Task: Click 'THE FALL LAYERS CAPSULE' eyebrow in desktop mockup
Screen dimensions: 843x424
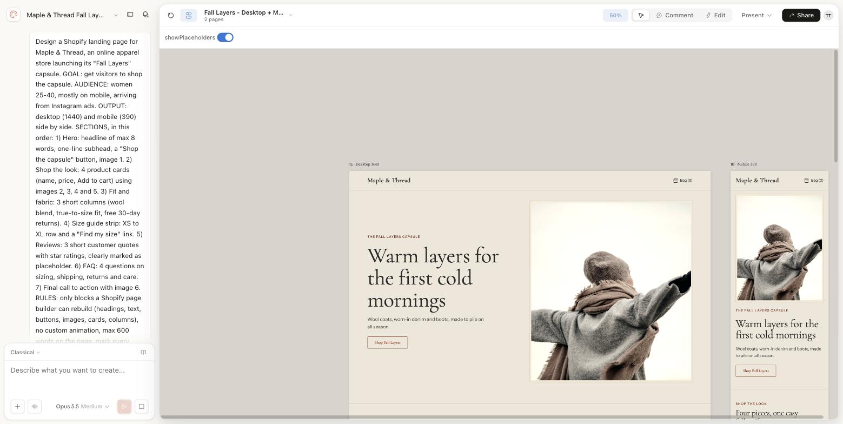Action: 394,237
